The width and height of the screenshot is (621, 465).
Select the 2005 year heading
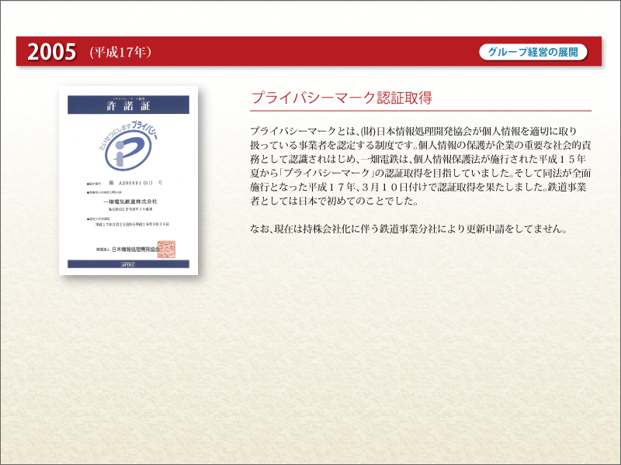pos(52,52)
